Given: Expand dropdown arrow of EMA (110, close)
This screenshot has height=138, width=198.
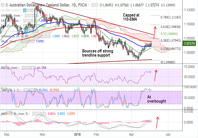Looking at the screenshot, I should point(22,16).
